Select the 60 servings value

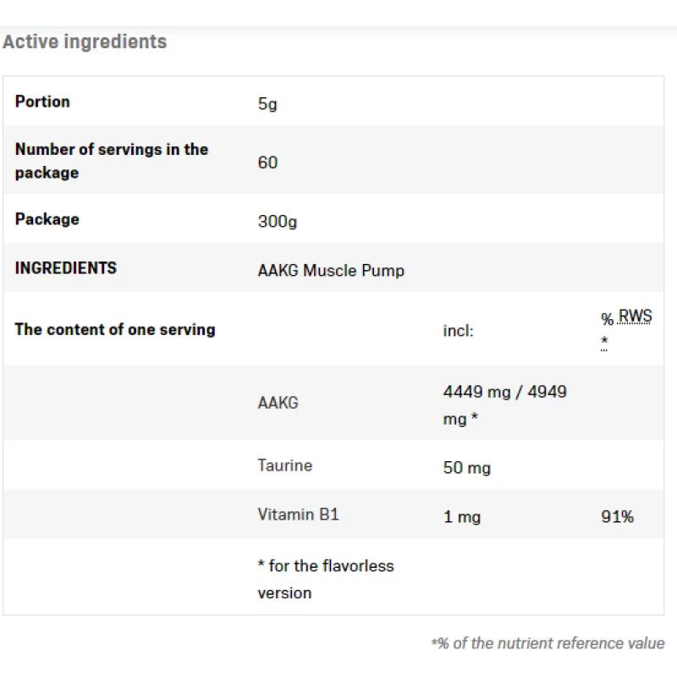(x=267, y=162)
